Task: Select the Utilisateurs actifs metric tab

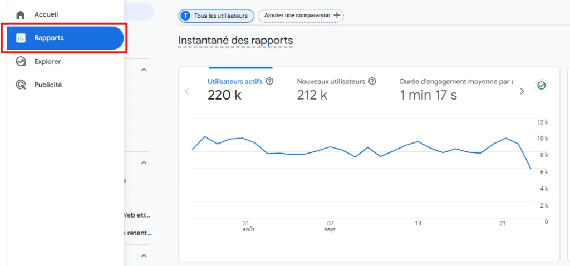Action: pos(234,89)
